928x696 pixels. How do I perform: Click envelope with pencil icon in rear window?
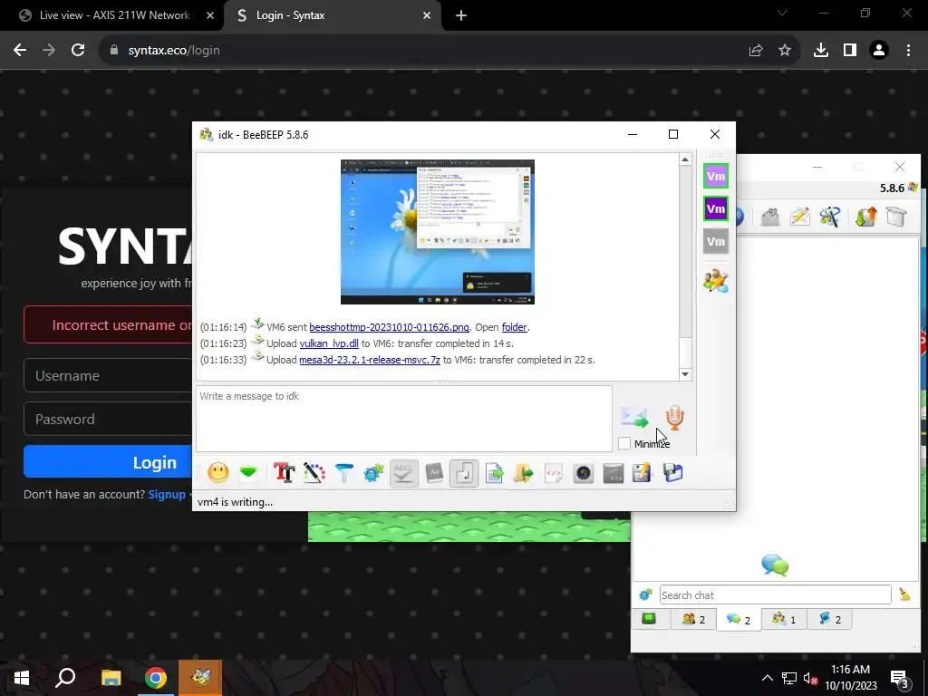coord(799,217)
